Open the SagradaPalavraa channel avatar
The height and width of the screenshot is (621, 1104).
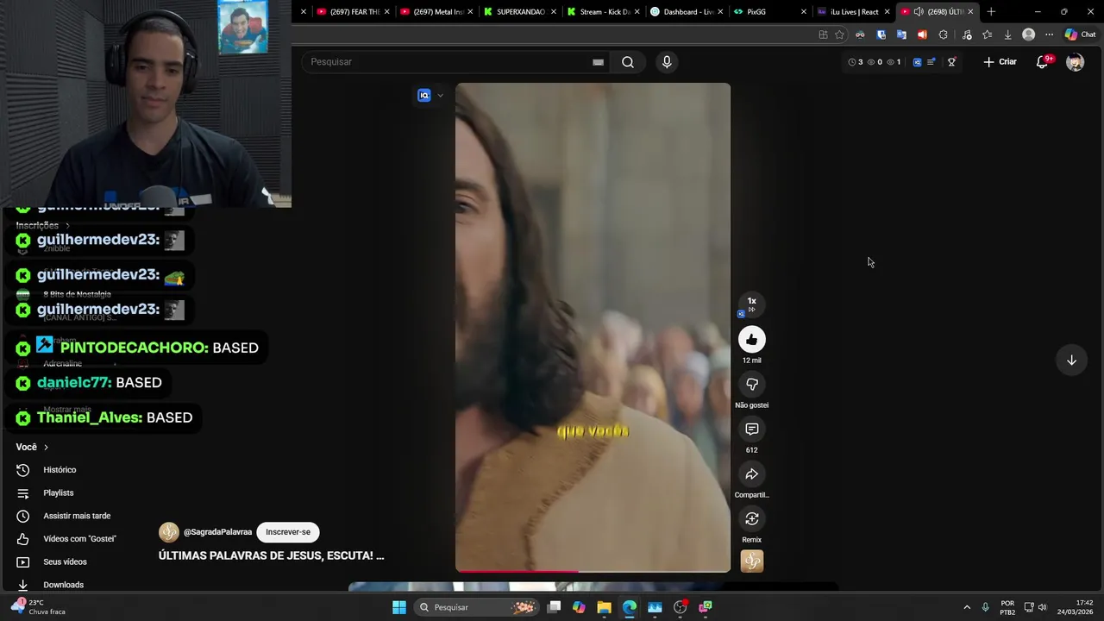tap(169, 532)
